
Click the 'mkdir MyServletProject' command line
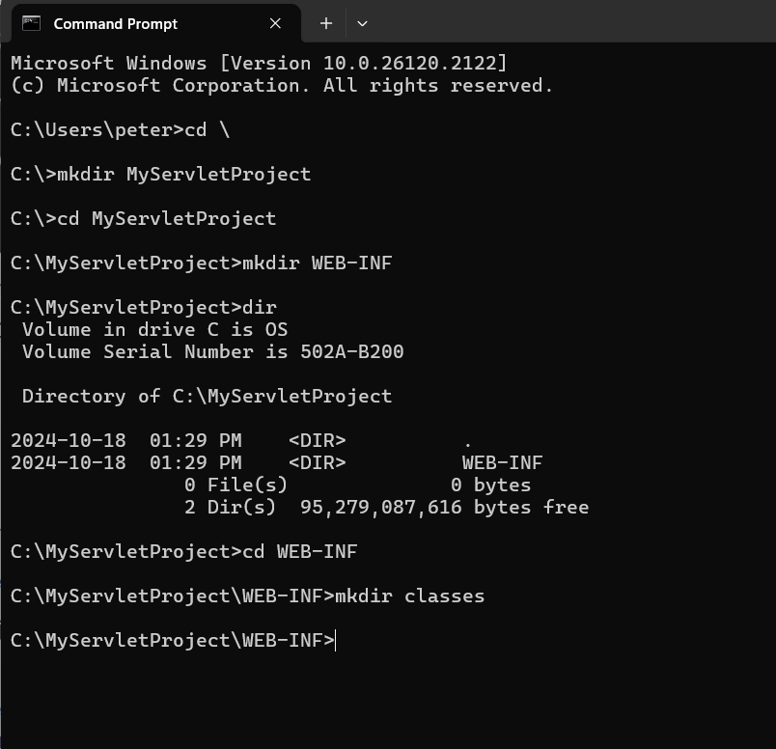(x=161, y=175)
